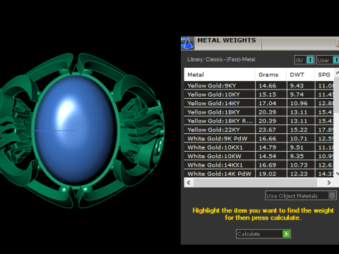Click the 9.43 DWT value
This screenshot has height=254, width=339.
297,85
